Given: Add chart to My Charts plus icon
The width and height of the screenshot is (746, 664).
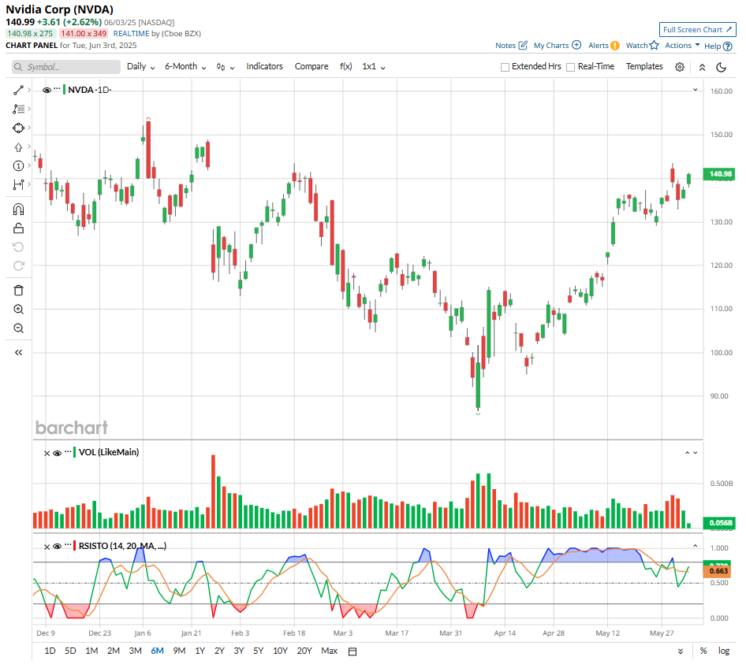Looking at the screenshot, I should (576, 45).
